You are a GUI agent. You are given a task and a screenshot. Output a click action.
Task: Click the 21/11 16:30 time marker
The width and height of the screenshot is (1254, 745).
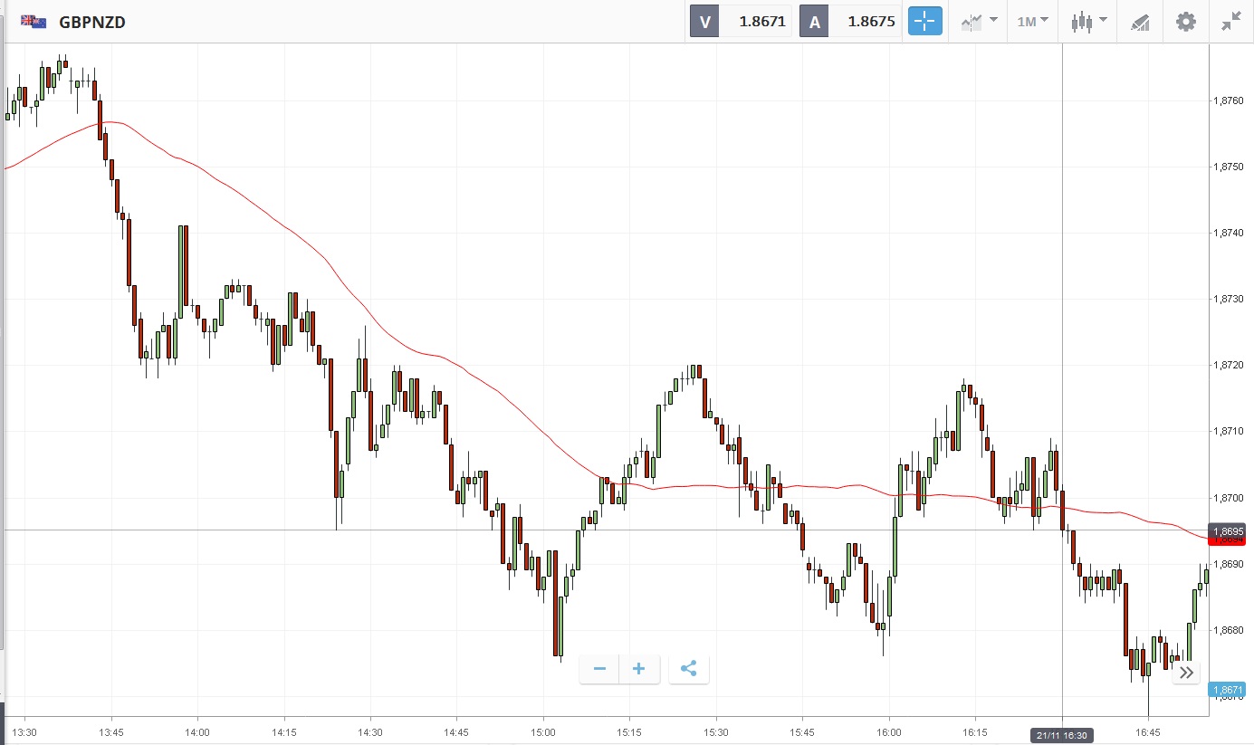[1061, 735]
